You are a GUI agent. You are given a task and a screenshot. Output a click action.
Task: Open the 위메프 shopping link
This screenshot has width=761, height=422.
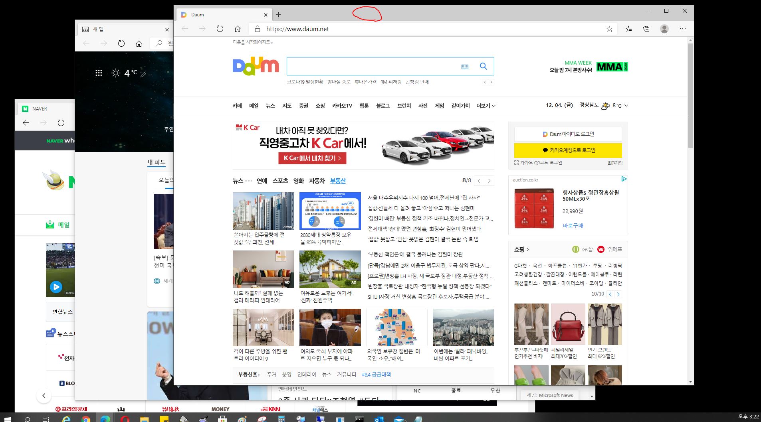(610, 249)
